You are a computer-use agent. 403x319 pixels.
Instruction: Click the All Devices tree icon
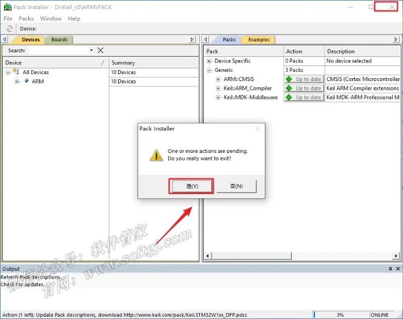16,72
